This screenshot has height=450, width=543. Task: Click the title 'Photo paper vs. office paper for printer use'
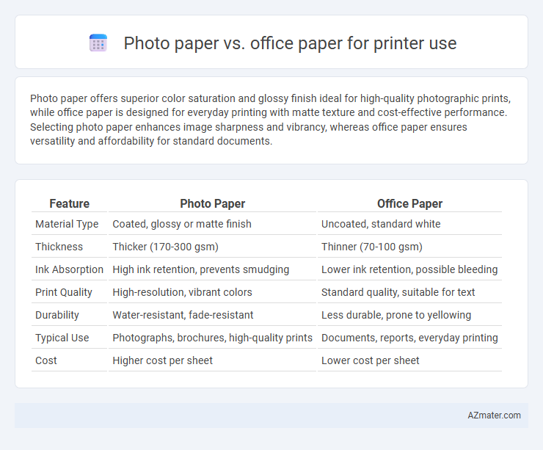pyautogui.click(x=290, y=43)
